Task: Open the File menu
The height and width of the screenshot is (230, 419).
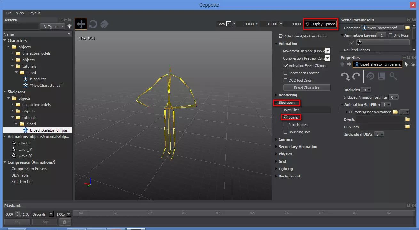Action: (x=8, y=13)
